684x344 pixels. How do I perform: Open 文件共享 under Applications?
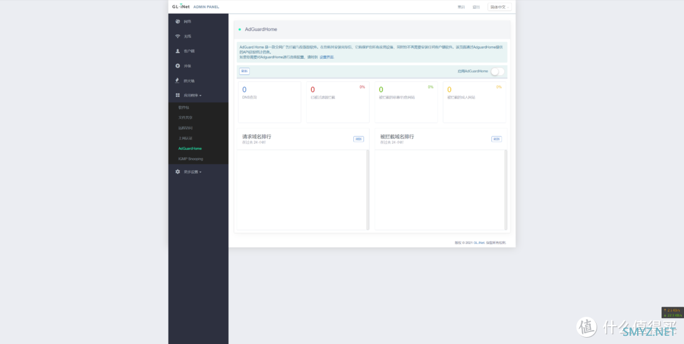186,118
